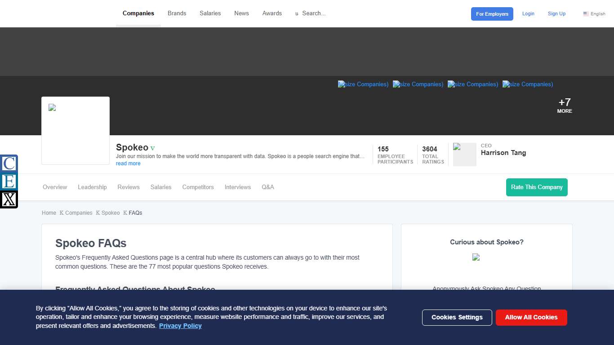Click the search icon in the top navigation

[296, 13]
